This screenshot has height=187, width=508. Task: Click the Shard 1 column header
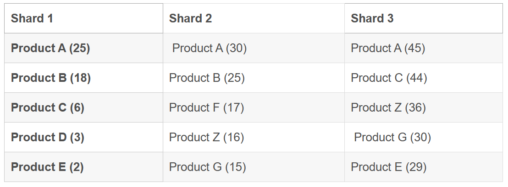click(x=83, y=18)
